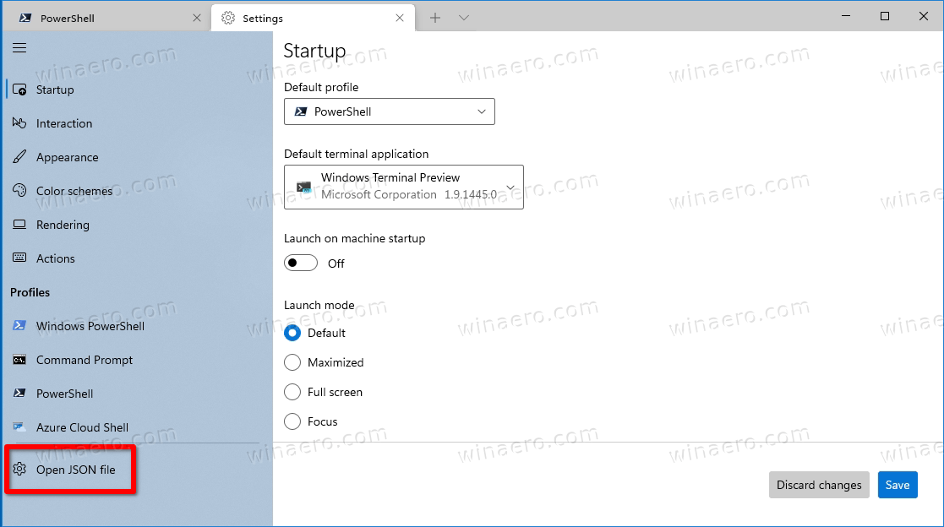Open the Azure Cloud Shell profile icon

click(x=19, y=427)
